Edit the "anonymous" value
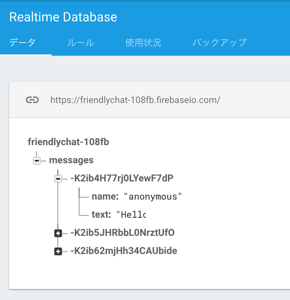Screen dimensions: 290x300 [x=153, y=197]
